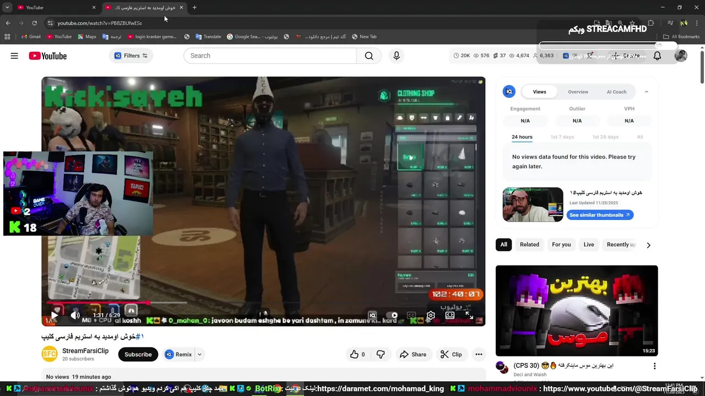Submit search with the magnifier button
Image resolution: width=705 pixels, height=396 pixels.
369,56
